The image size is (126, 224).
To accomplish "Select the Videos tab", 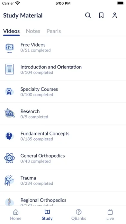I will [12, 31].
